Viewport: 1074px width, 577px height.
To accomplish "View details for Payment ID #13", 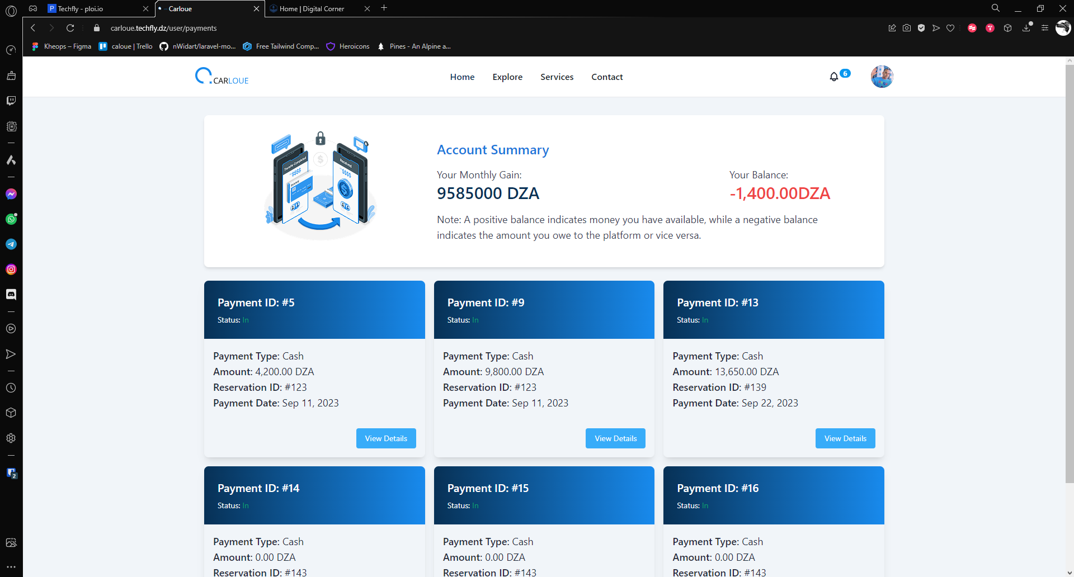I will pos(845,438).
